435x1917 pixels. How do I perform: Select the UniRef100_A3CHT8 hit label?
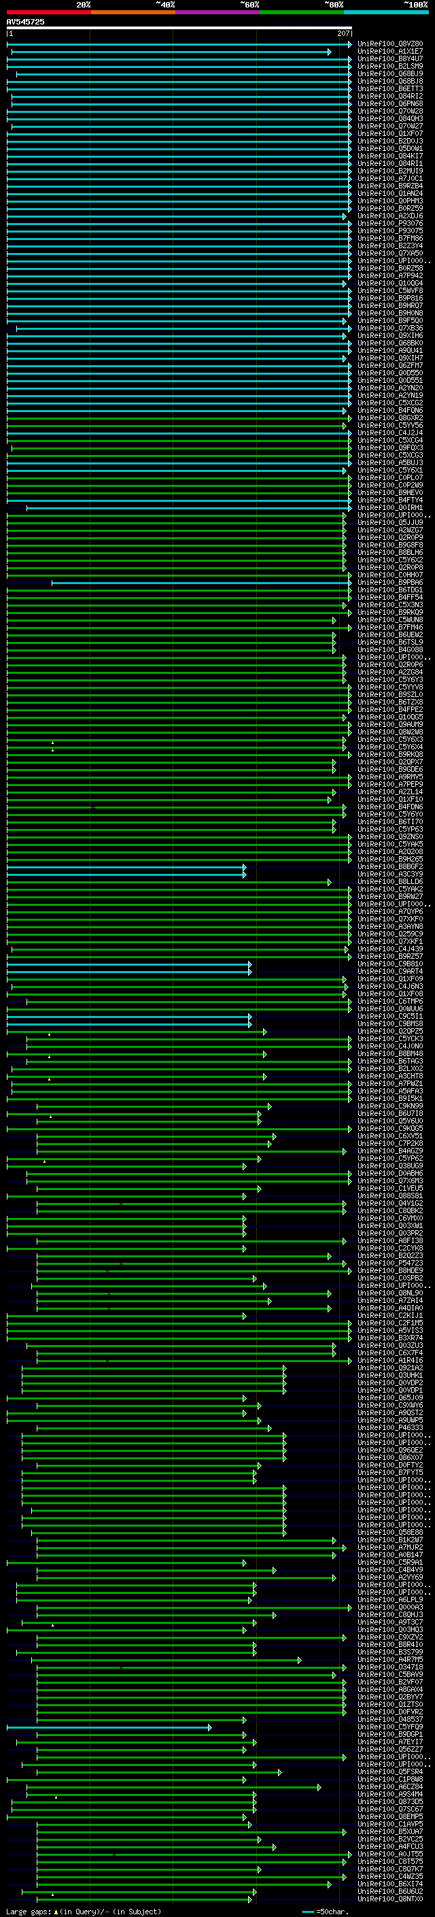pos(390,1075)
